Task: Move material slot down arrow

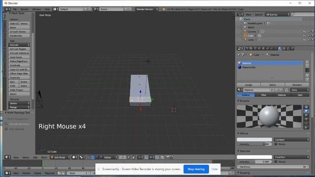Action: (307, 80)
